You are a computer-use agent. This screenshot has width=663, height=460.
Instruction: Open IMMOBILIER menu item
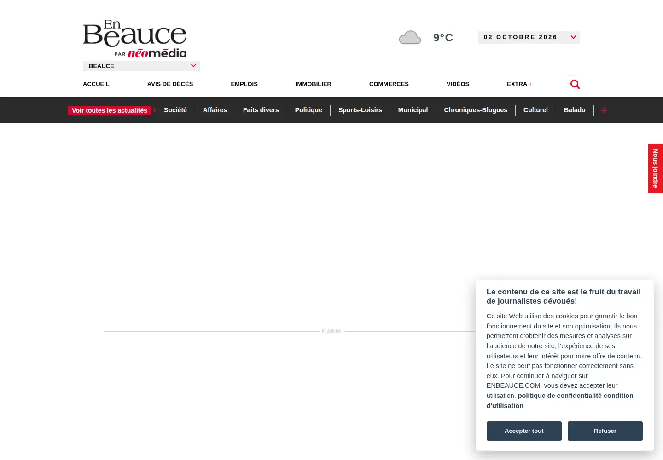(314, 84)
